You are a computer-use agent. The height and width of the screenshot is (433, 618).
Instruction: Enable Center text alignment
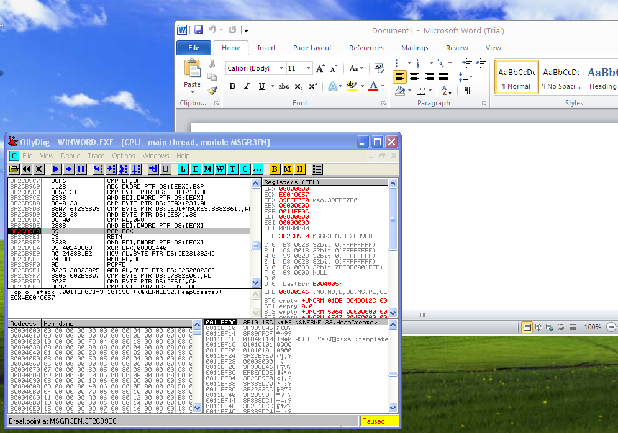tap(414, 77)
